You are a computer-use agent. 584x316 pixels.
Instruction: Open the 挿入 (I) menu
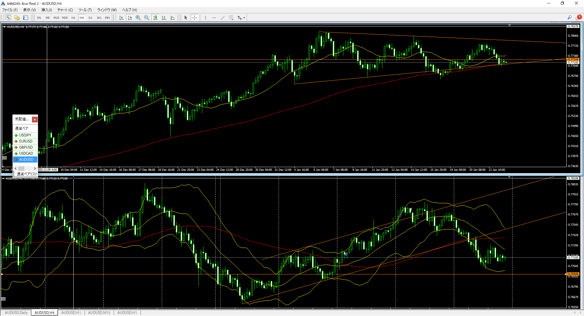47,10
